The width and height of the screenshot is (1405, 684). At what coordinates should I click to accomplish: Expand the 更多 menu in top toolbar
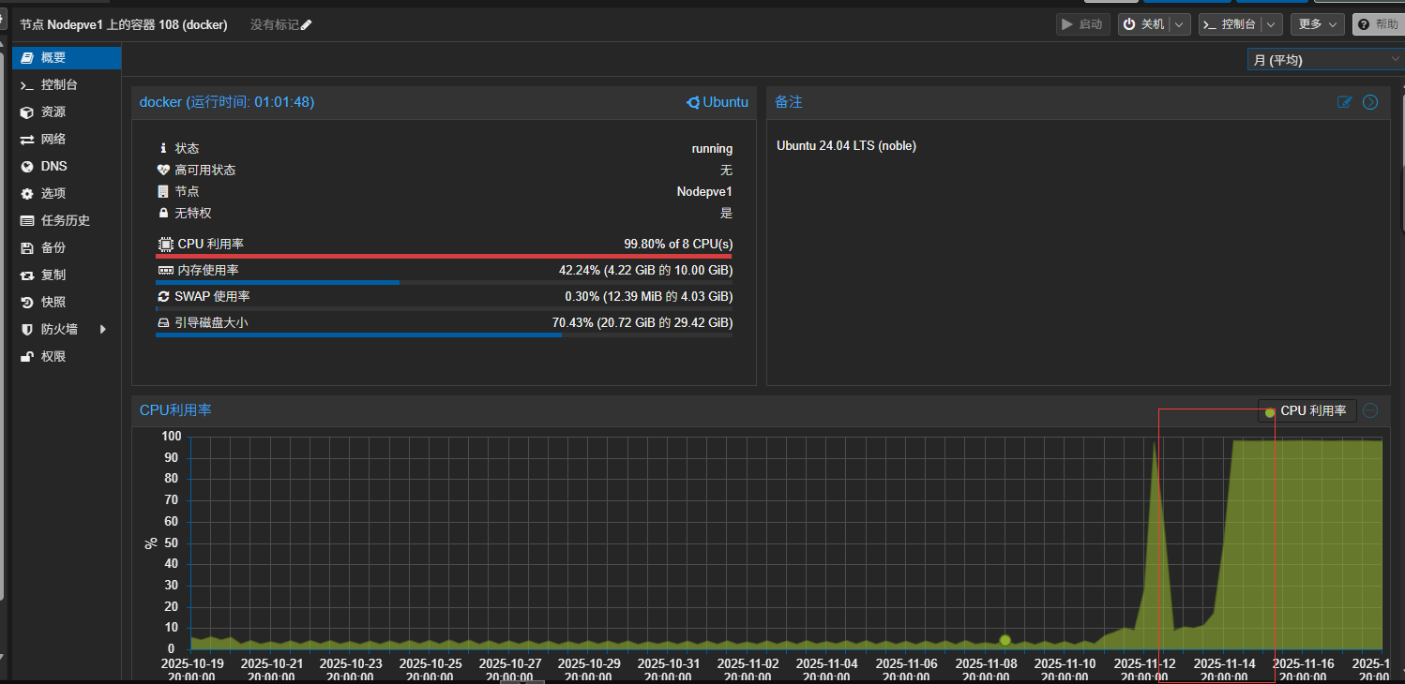pyautogui.click(x=1317, y=24)
